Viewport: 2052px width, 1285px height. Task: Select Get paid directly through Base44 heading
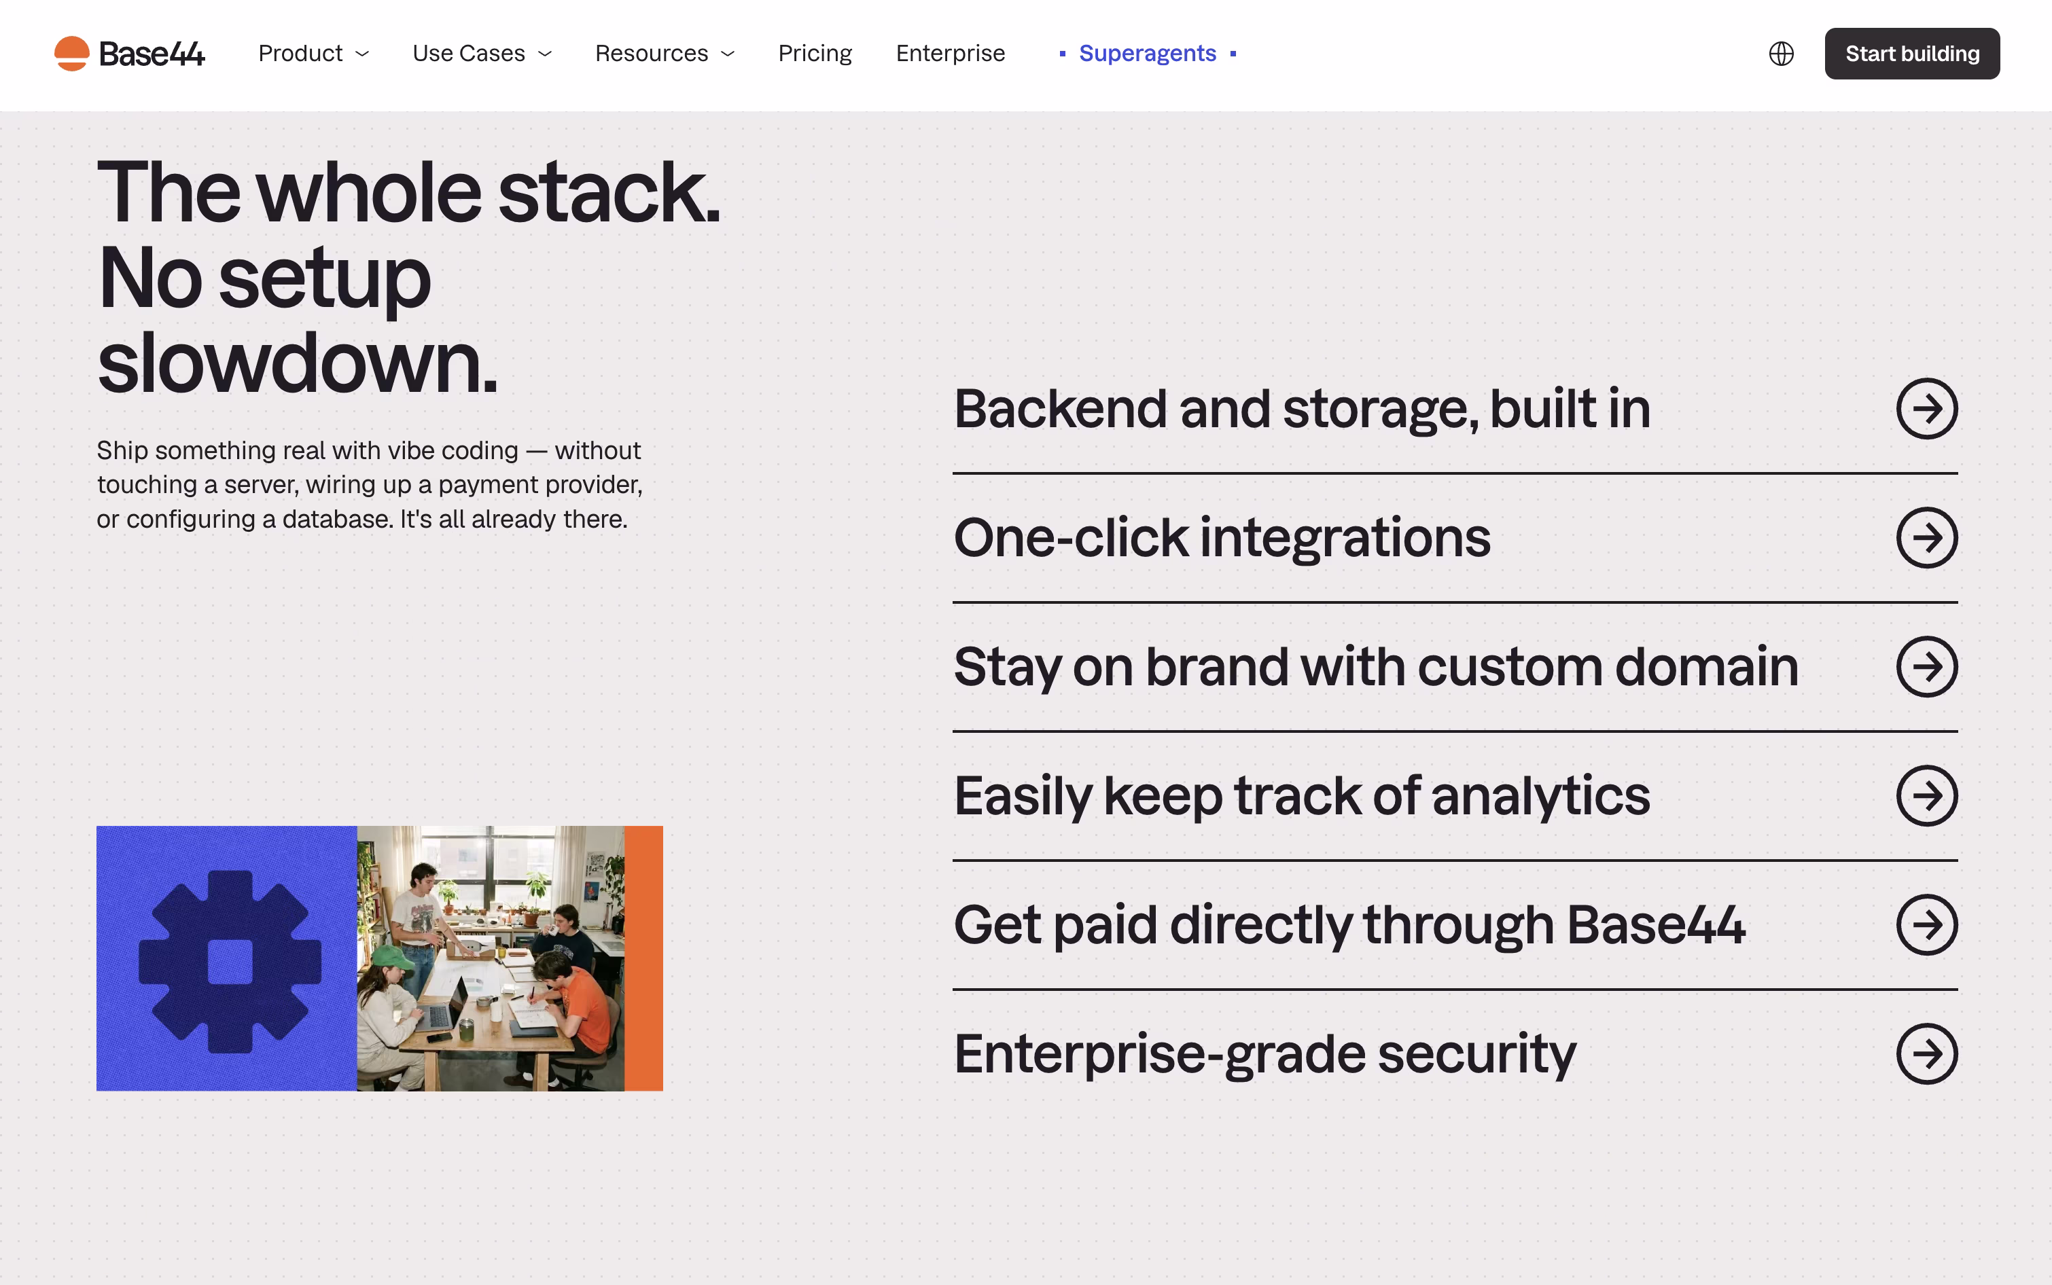pyautogui.click(x=1349, y=924)
